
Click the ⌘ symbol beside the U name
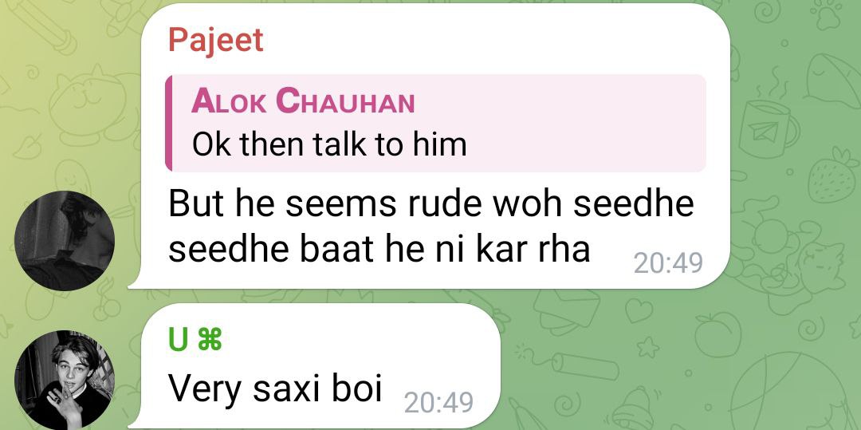point(209,341)
